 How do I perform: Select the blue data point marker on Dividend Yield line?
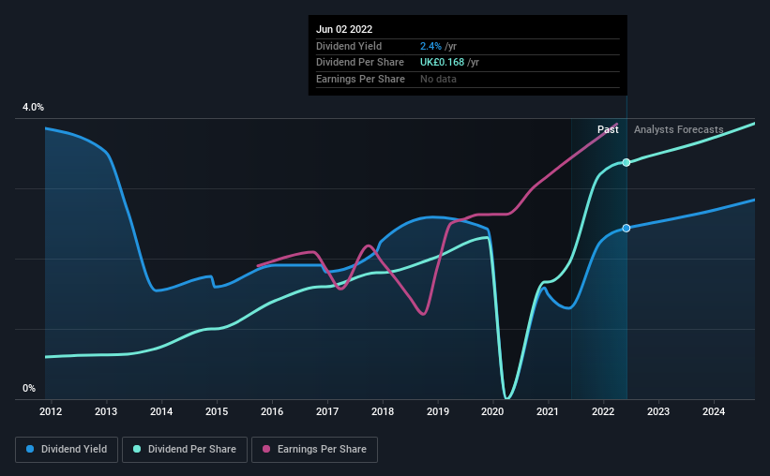(627, 229)
